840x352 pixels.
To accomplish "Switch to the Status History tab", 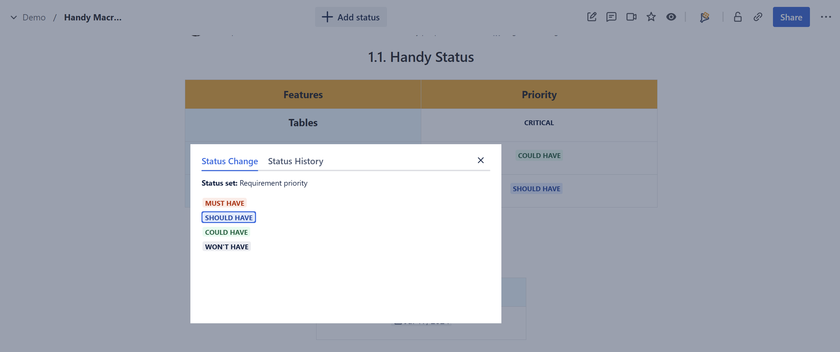I will pyautogui.click(x=295, y=161).
